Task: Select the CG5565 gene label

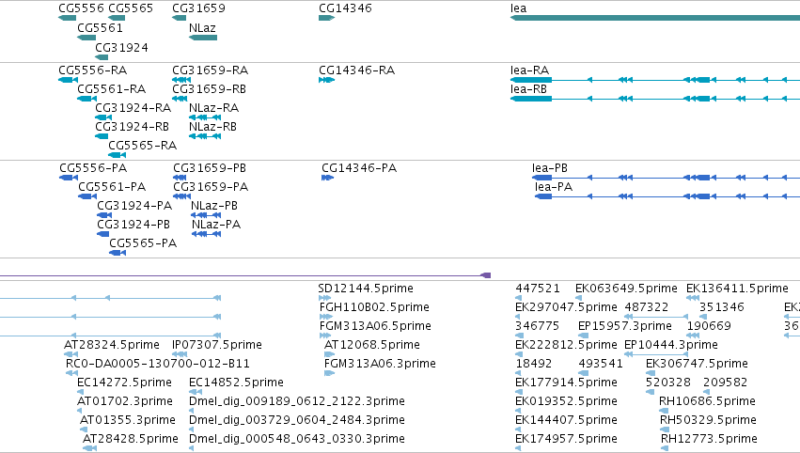Action: click(x=131, y=8)
